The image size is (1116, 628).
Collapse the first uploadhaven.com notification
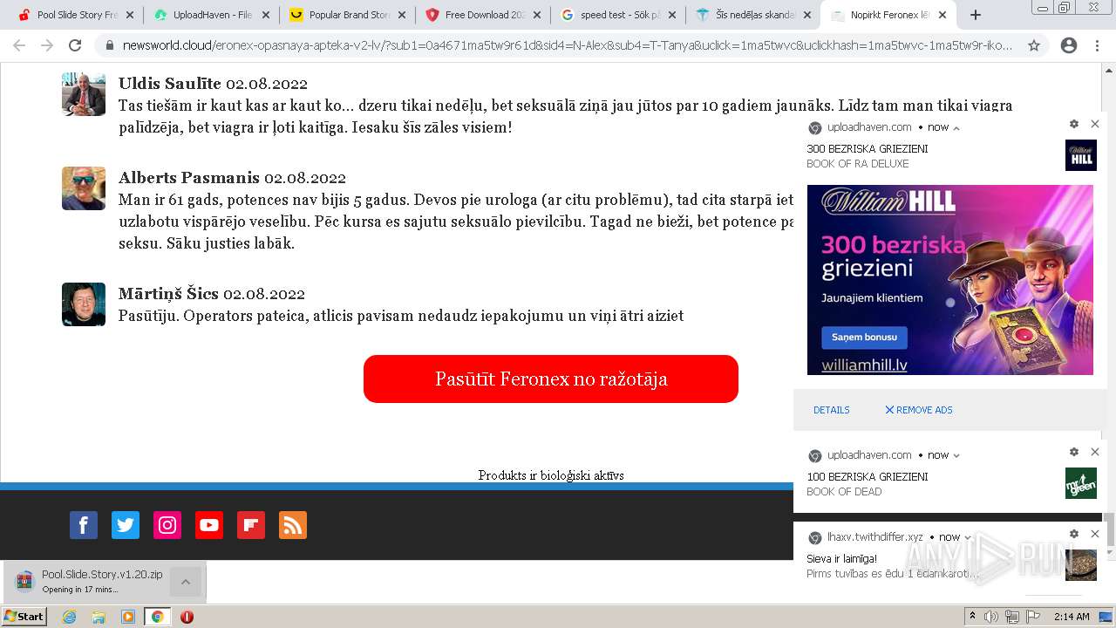pyautogui.click(x=956, y=127)
